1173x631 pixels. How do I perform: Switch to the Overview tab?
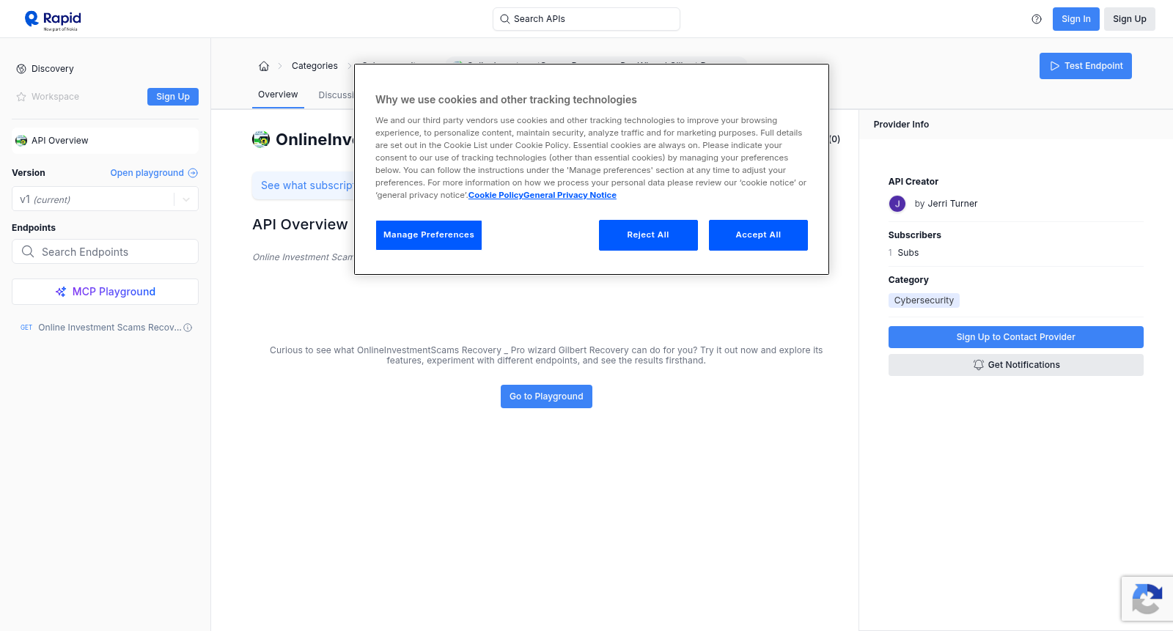[278, 95]
